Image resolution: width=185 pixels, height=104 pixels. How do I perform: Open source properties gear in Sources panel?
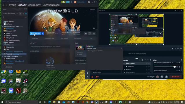pos(151,60)
